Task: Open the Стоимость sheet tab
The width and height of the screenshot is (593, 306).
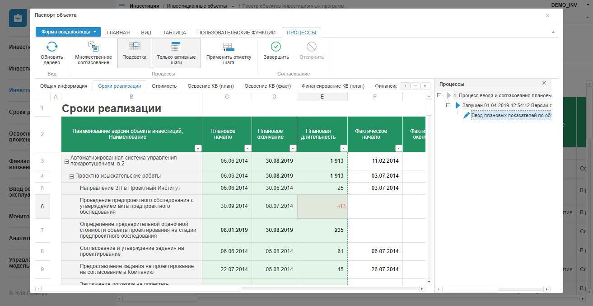Action: pos(164,86)
